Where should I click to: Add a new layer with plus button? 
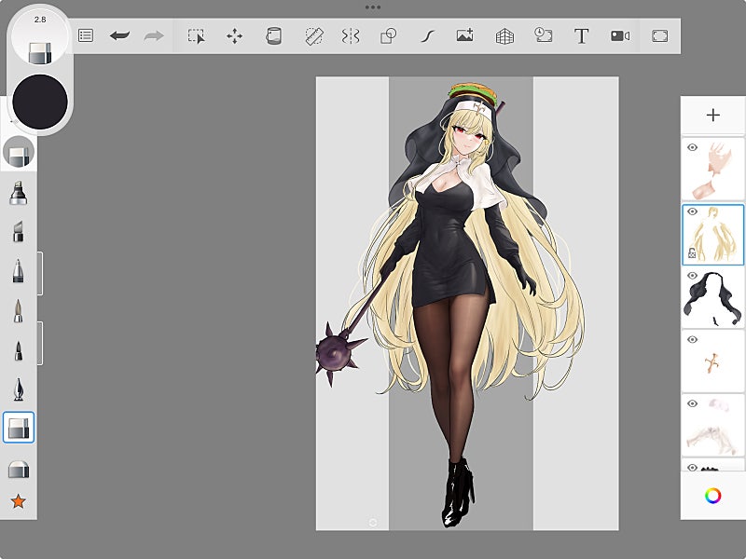coord(712,116)
